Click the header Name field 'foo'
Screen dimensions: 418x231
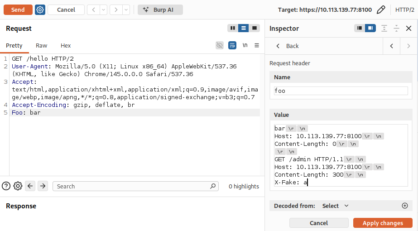341,91
